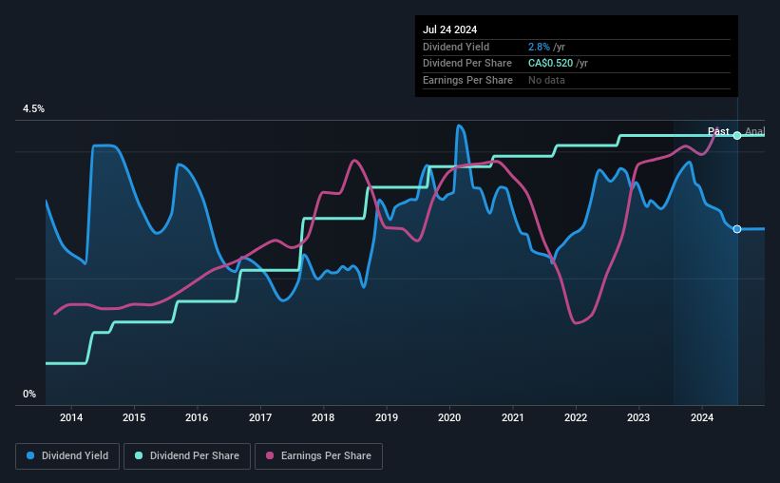Click the 4.5% y-axis label
Image resolution: width=780 pixels, height=483 pixels.
click(x=33, y=108)
